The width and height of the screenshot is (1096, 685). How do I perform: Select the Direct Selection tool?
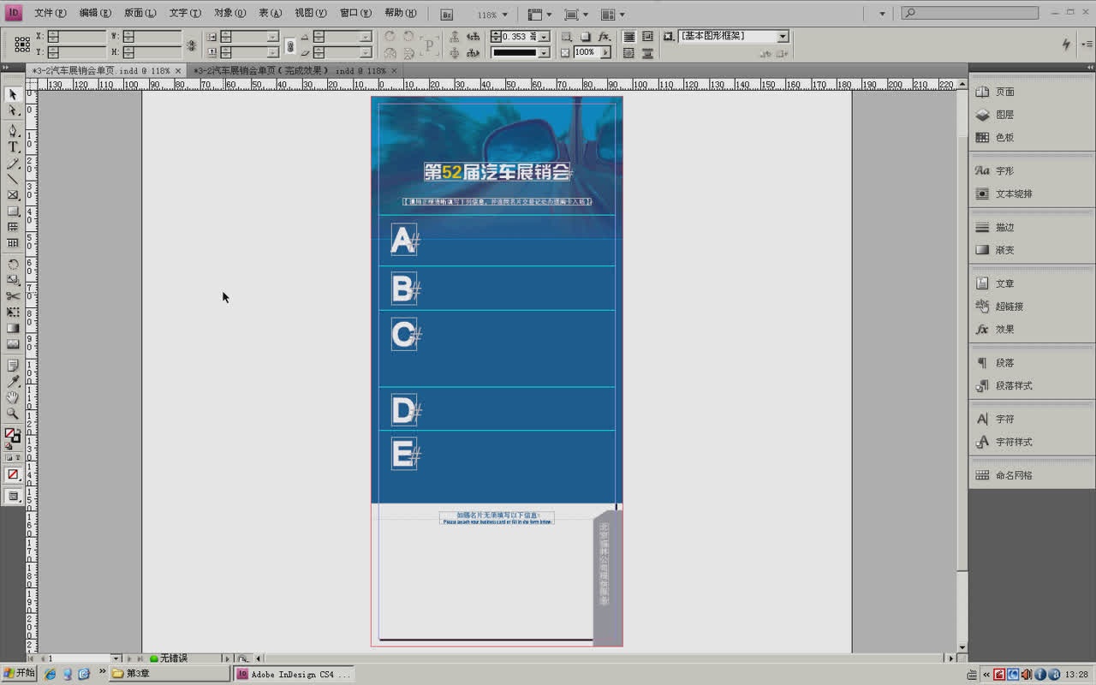coord(13,111)
